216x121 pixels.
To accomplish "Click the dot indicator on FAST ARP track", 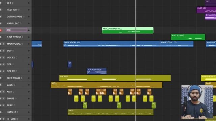I will coord(29,10).
